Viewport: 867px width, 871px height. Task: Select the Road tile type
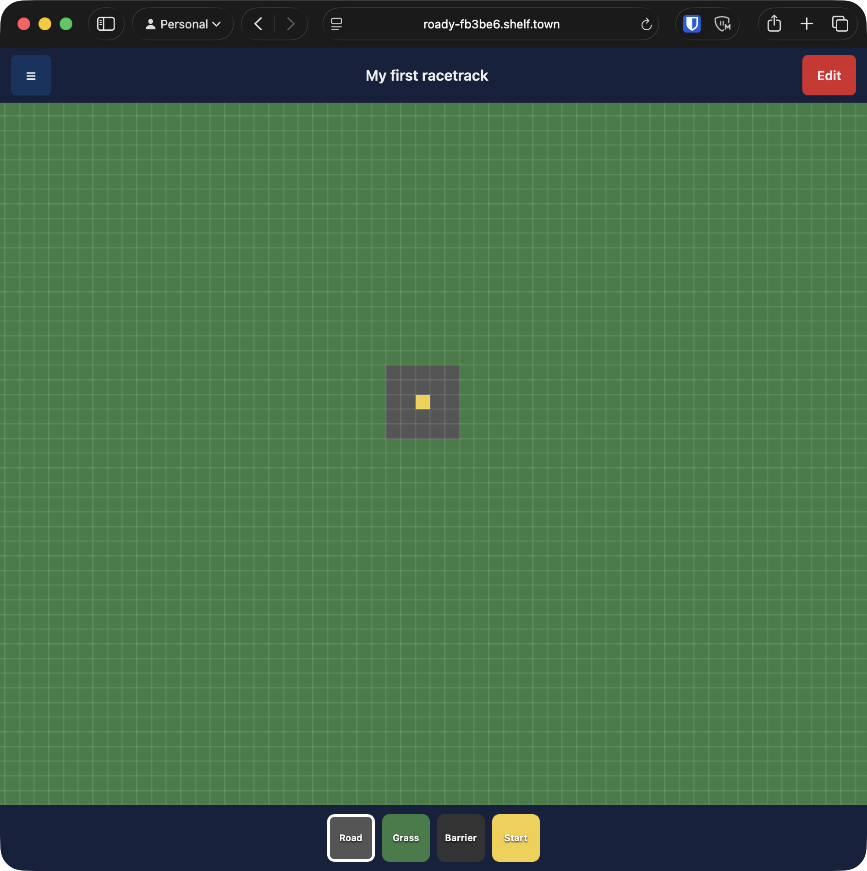pyautogui.click(x=351, y=838)
